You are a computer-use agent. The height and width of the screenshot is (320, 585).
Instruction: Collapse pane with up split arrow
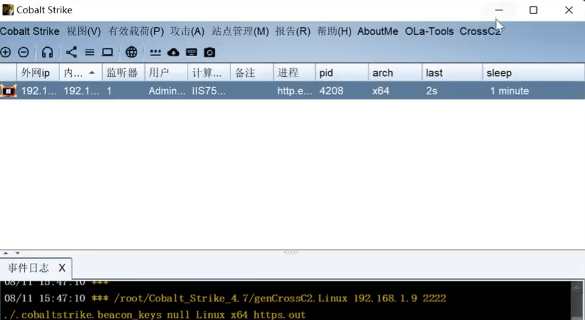click(5, 253)
